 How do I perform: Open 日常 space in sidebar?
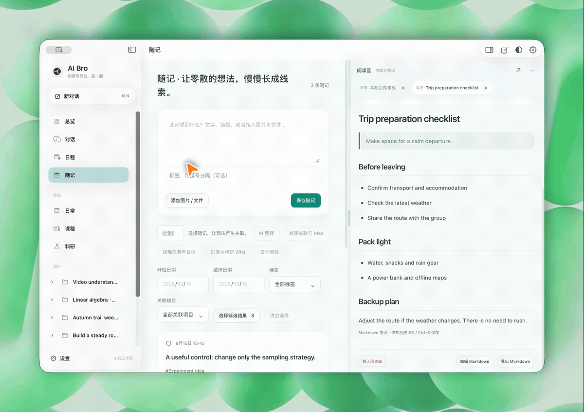click(89, 211)
